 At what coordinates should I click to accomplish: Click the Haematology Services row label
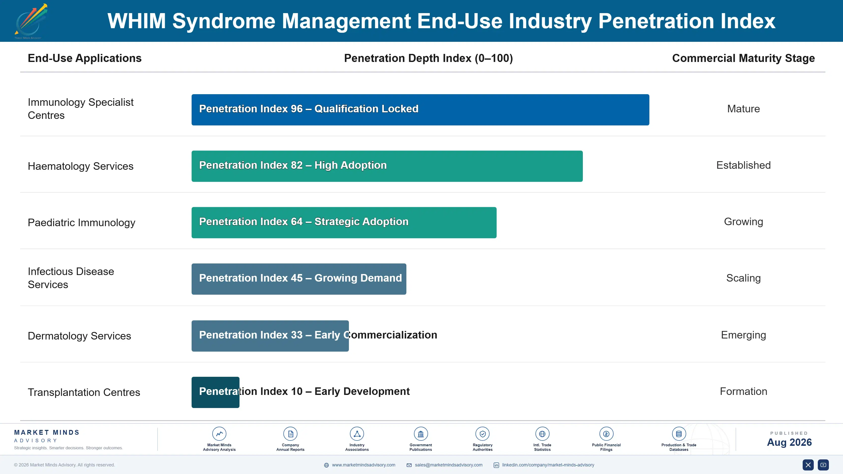click(80, 166)
